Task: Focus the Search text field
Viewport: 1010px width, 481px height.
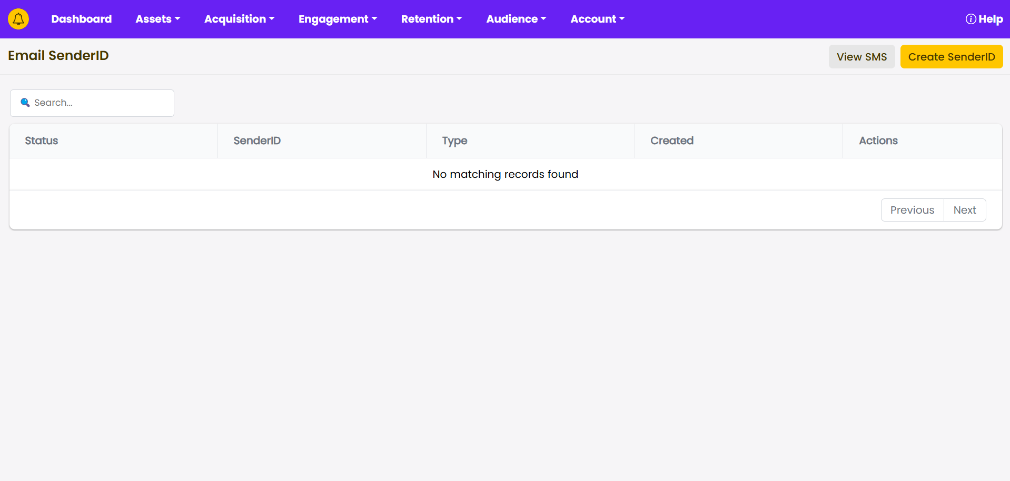Action: [x=100, y=103]
